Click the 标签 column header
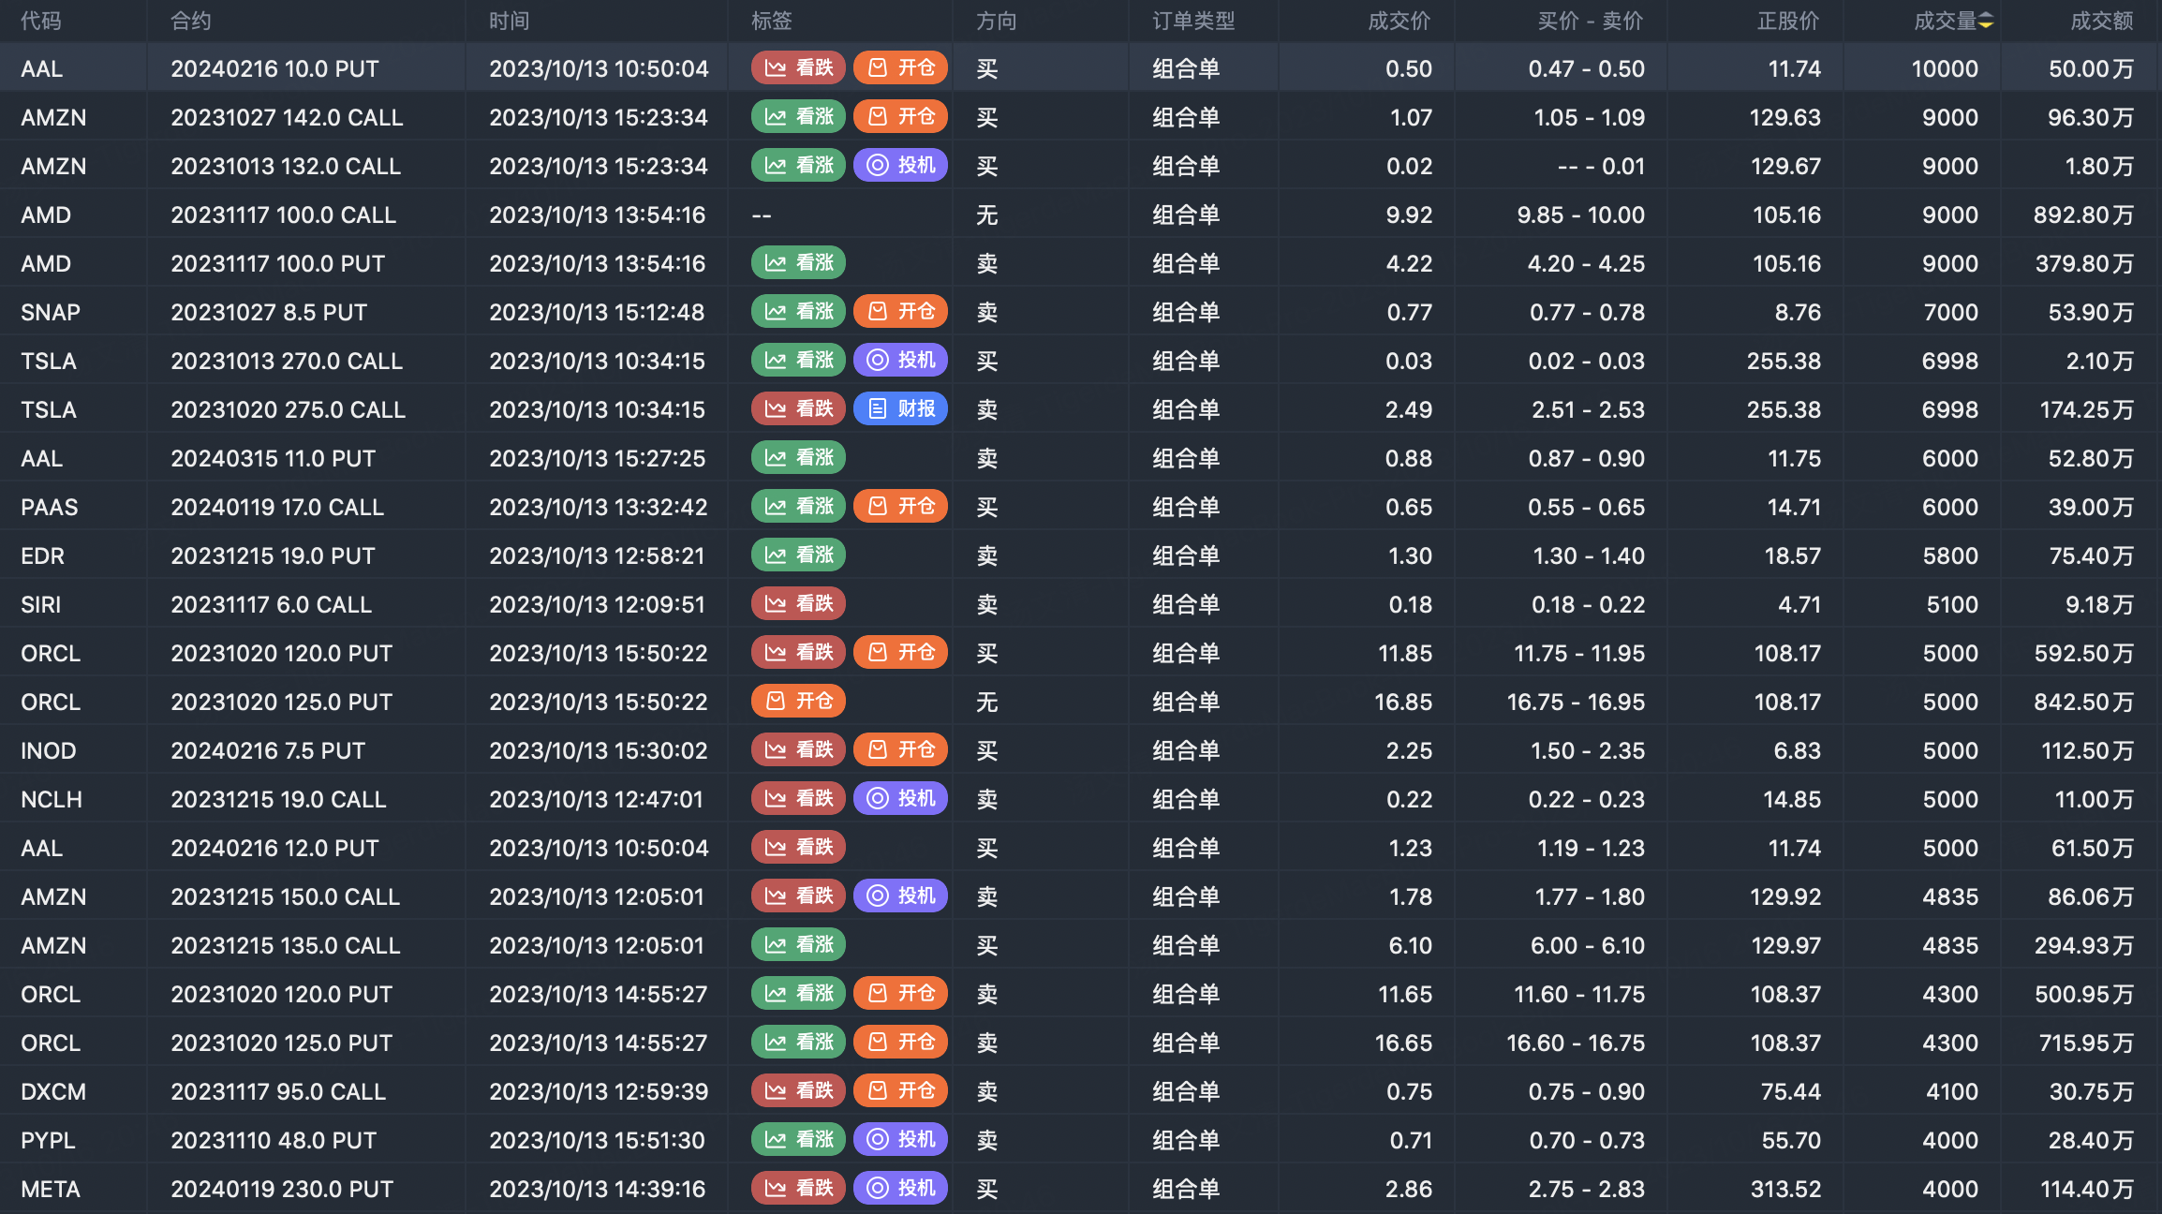This screenshot has width=2162, height=1214. 772,21
